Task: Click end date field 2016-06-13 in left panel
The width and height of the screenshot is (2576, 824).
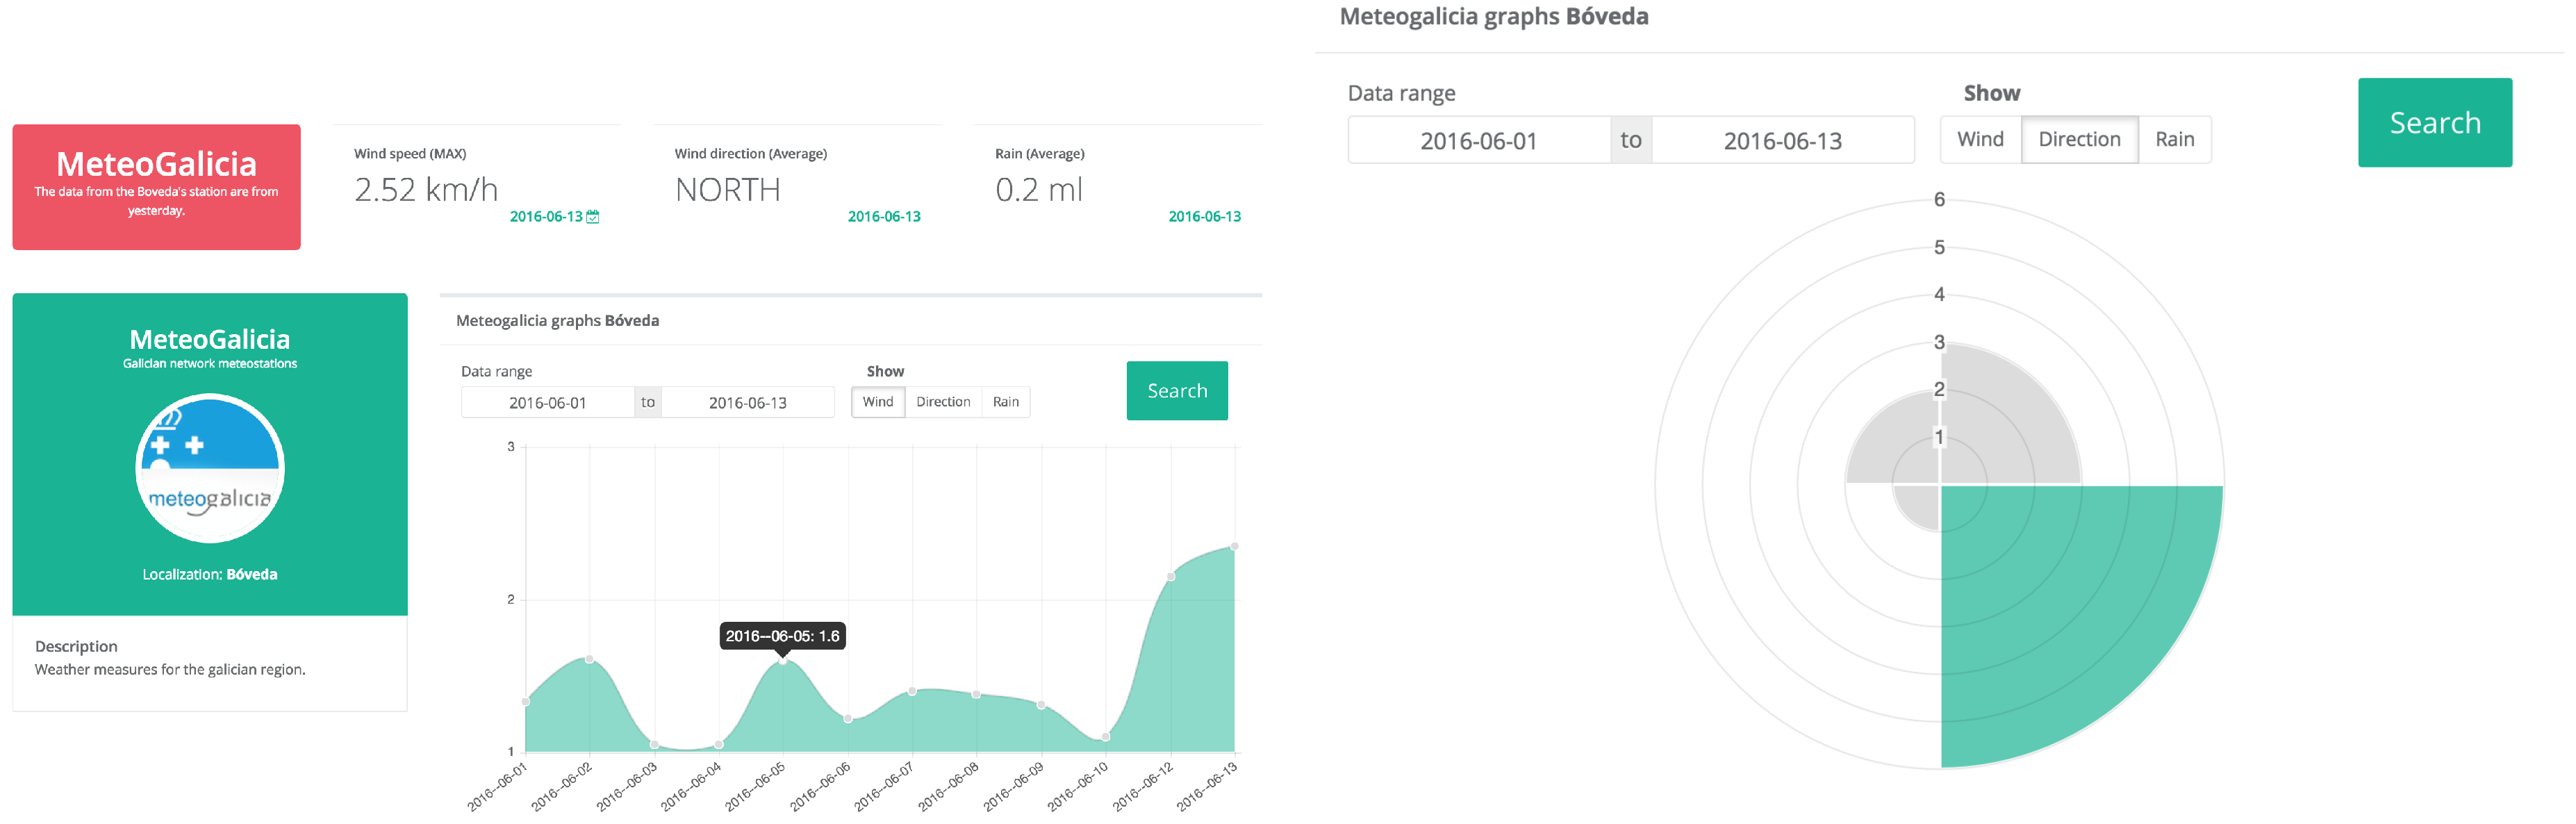Action: point(748,403)
